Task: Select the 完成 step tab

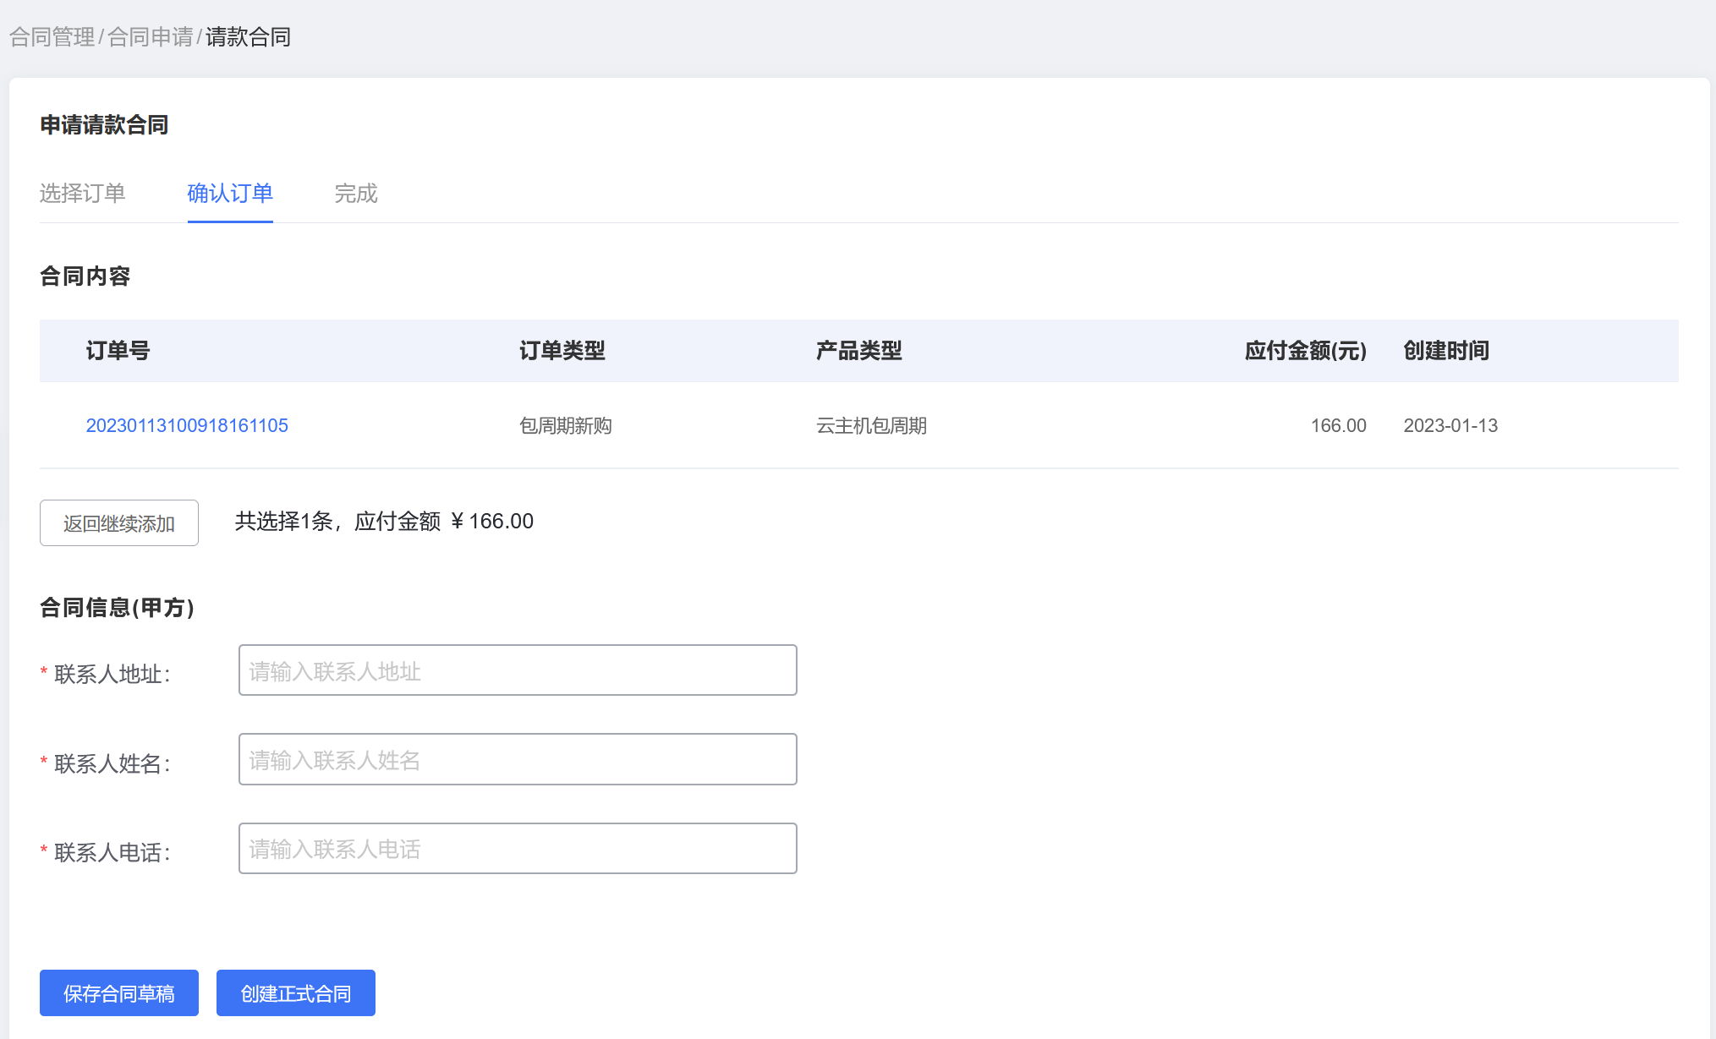Action: click(x=355, y=194)
